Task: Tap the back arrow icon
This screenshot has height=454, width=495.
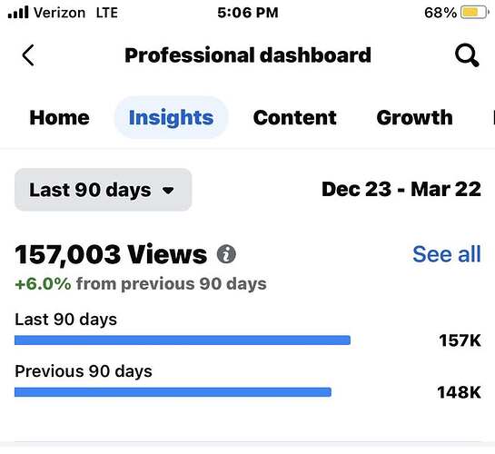Action: click(x=28, y=55)
